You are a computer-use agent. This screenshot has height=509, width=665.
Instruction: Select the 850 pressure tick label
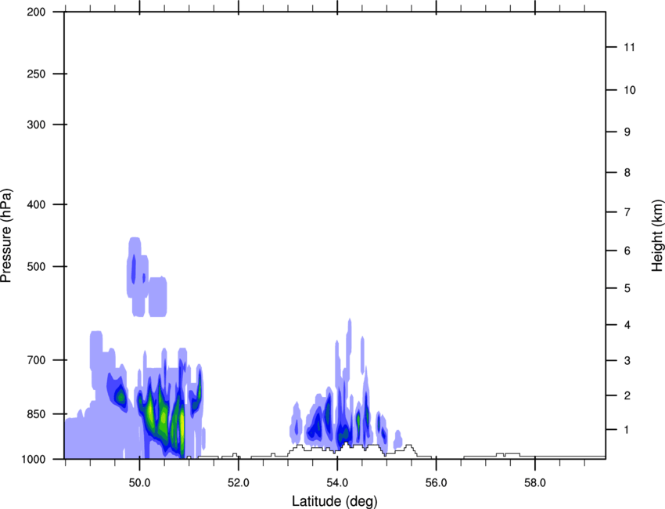36,414
